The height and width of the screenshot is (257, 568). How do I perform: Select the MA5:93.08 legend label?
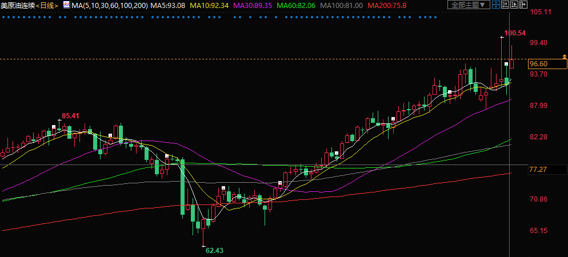coord(168,5)
